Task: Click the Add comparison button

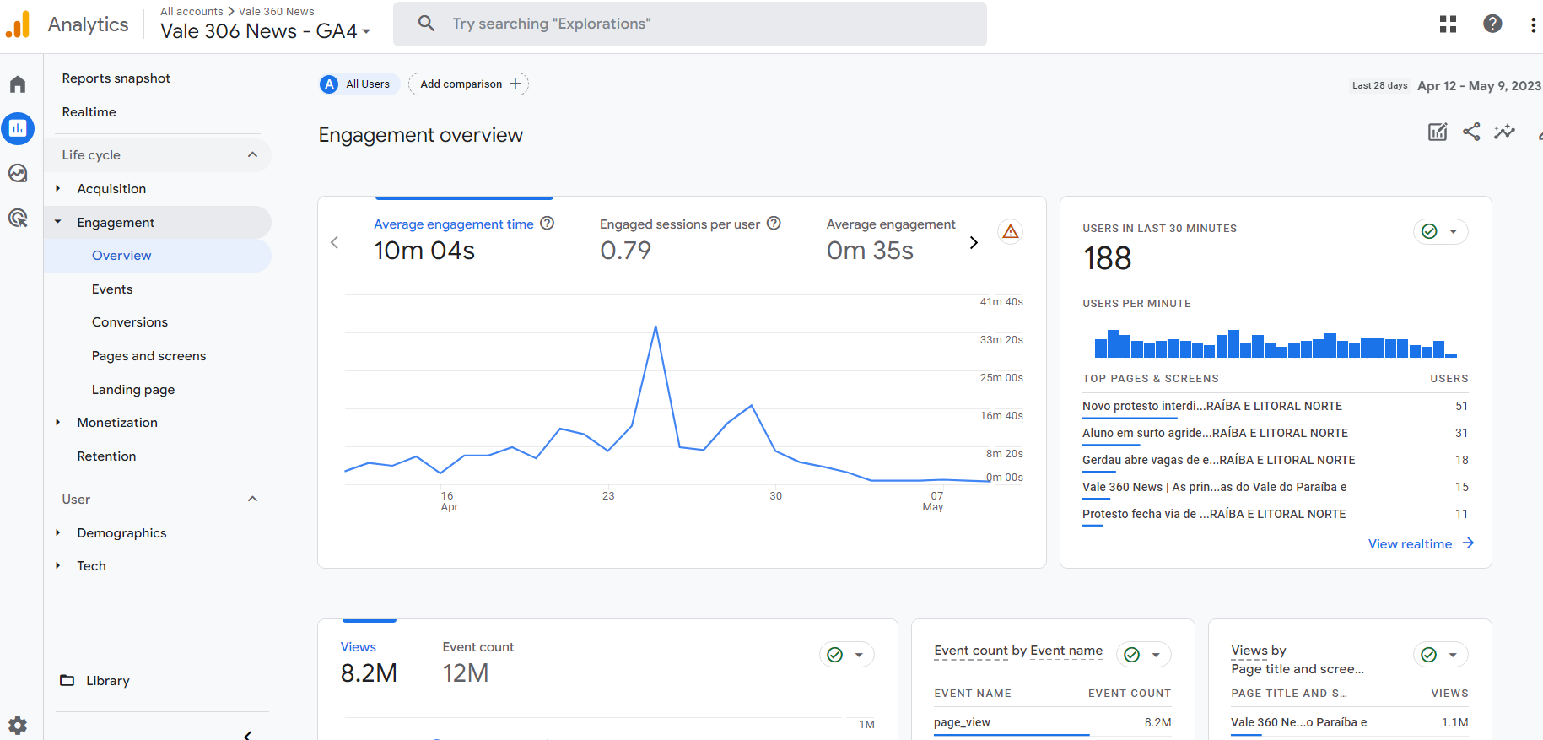Action: click(x=469, y=84)
